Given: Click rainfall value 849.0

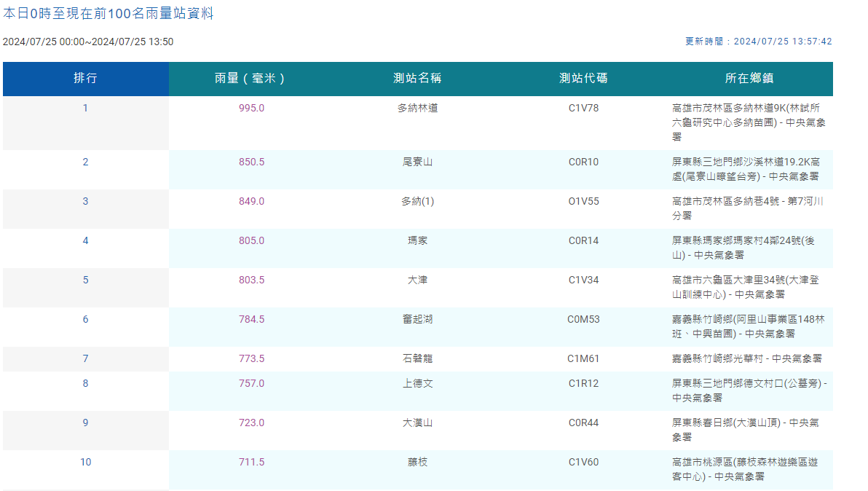Looking at the screenshot, I should coord(252,202).
